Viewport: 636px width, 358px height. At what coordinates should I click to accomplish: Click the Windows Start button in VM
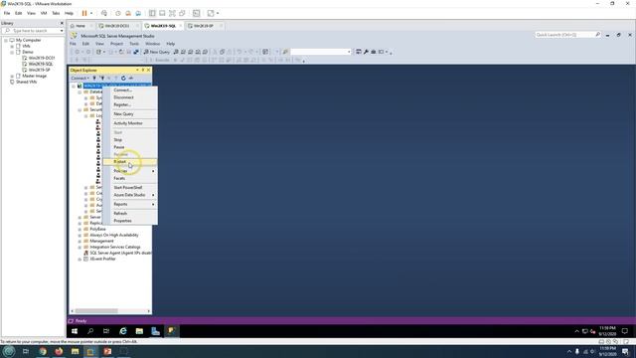coord(75,331)
